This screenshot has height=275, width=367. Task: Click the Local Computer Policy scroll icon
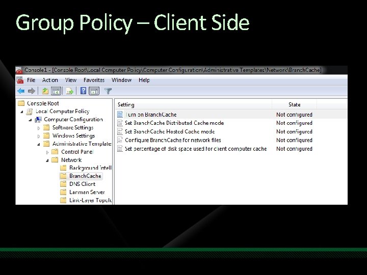[x=30, y=112]
